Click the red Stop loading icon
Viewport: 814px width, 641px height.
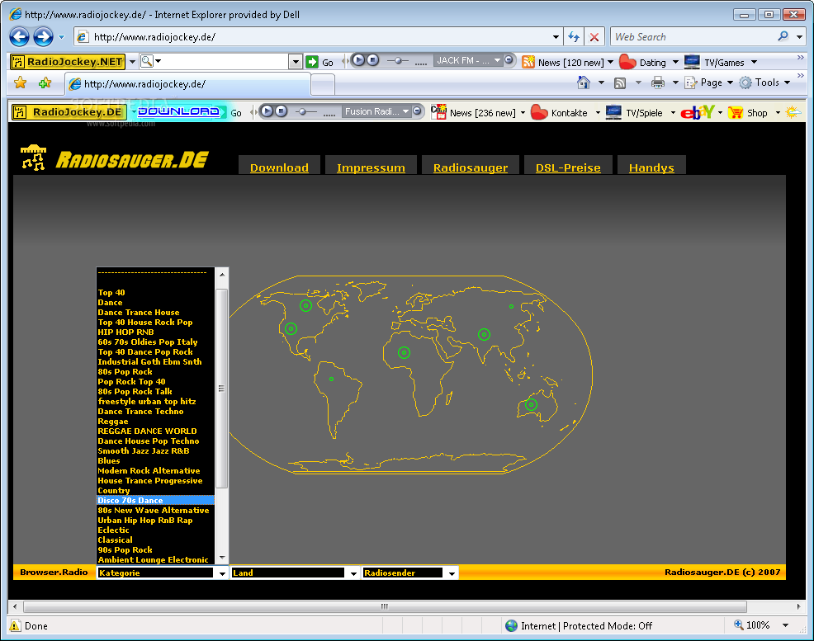pyautogui.click(x=594, y=37)
